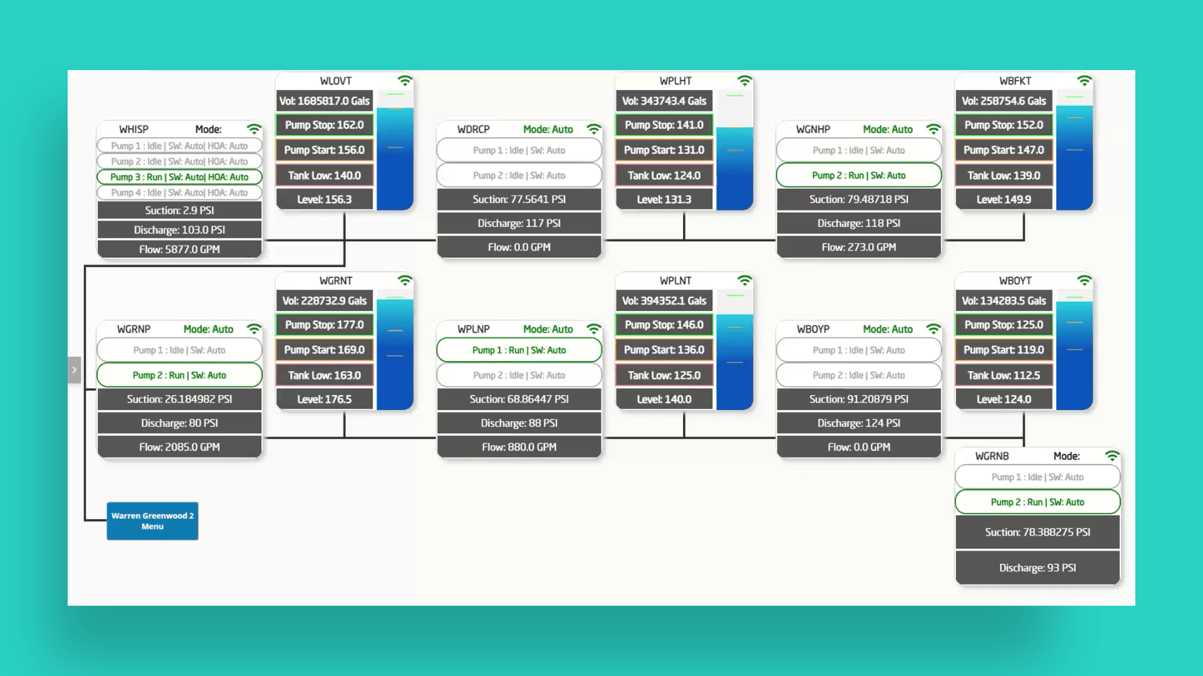Click WLOVT Vol: 1685817.0 Gals value

pyautogui.click(x=325, y=101)
